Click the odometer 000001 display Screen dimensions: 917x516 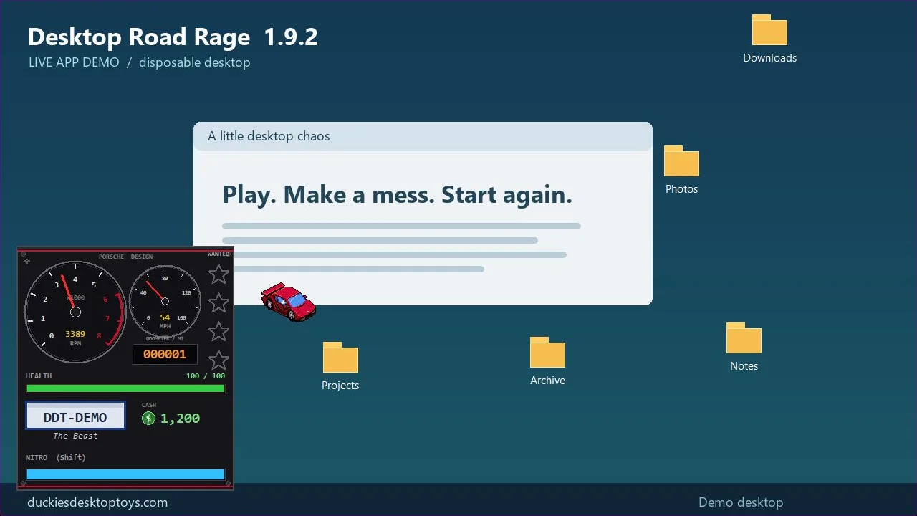pyautogui.click(x=165, y=354)
